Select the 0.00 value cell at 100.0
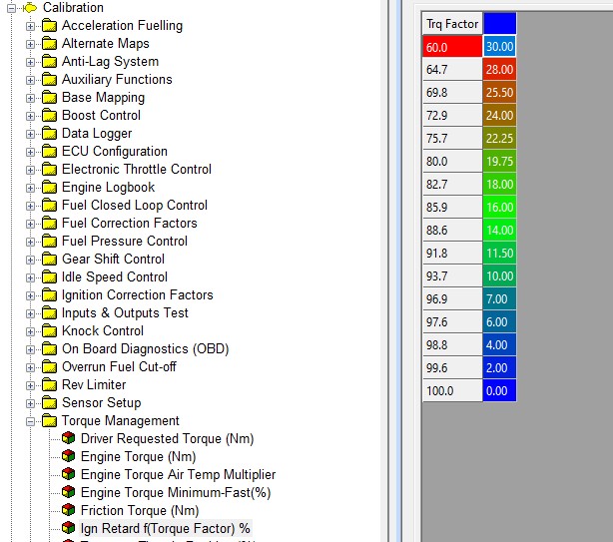 (499, 390)
